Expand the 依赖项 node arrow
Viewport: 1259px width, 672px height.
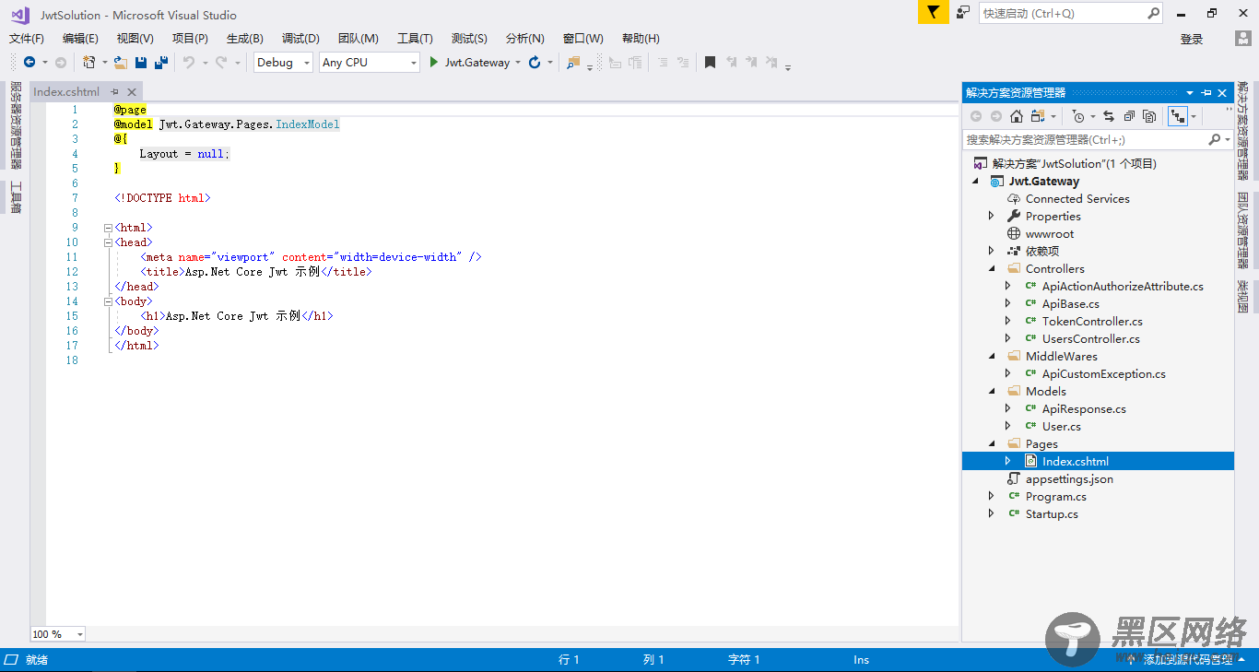point(992,251)
